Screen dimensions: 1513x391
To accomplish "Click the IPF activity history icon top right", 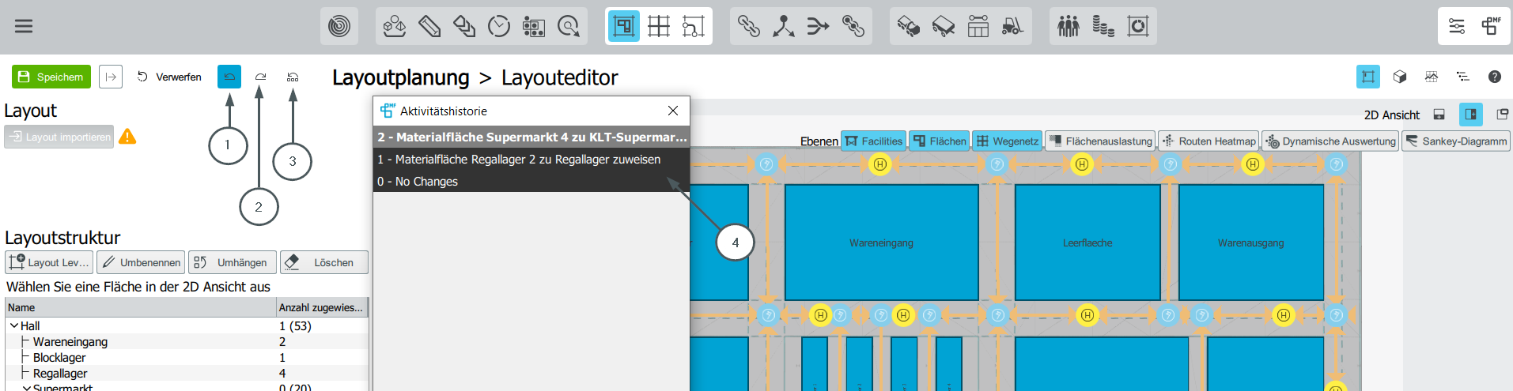I will pyautogui.click(x=1492, y=26).
